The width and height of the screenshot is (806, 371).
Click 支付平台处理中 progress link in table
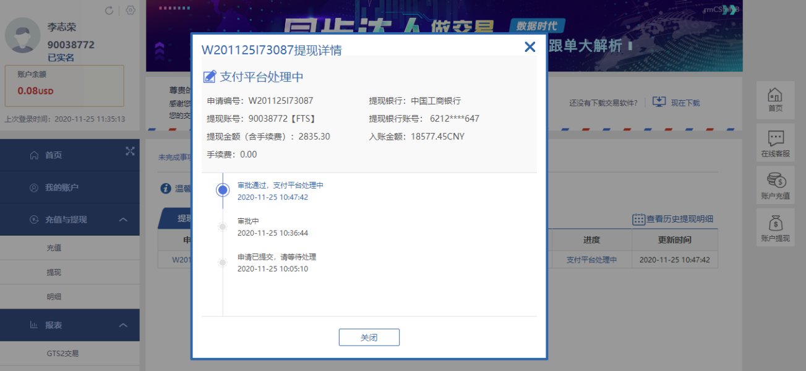[x=591, y=260]
